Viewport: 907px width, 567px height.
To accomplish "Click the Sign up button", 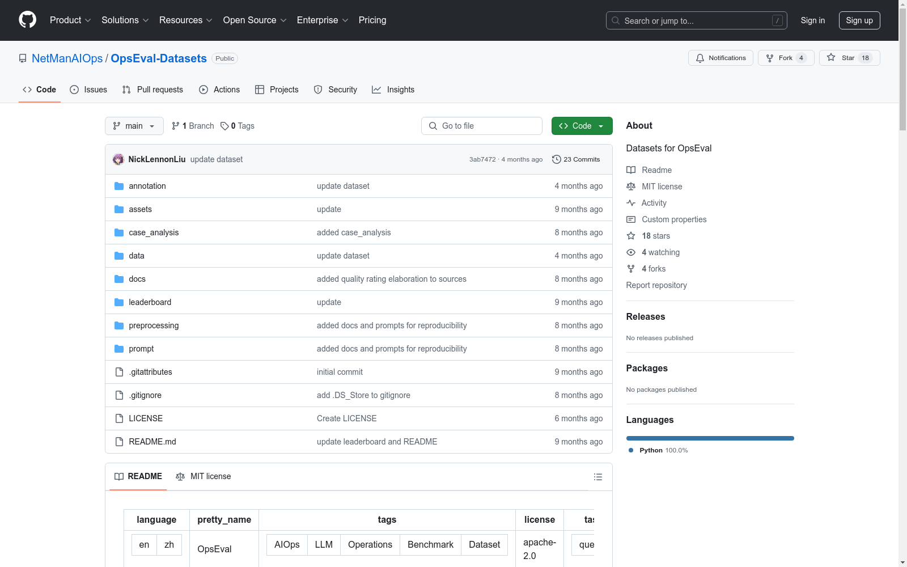I will click(x=859, y=20).
